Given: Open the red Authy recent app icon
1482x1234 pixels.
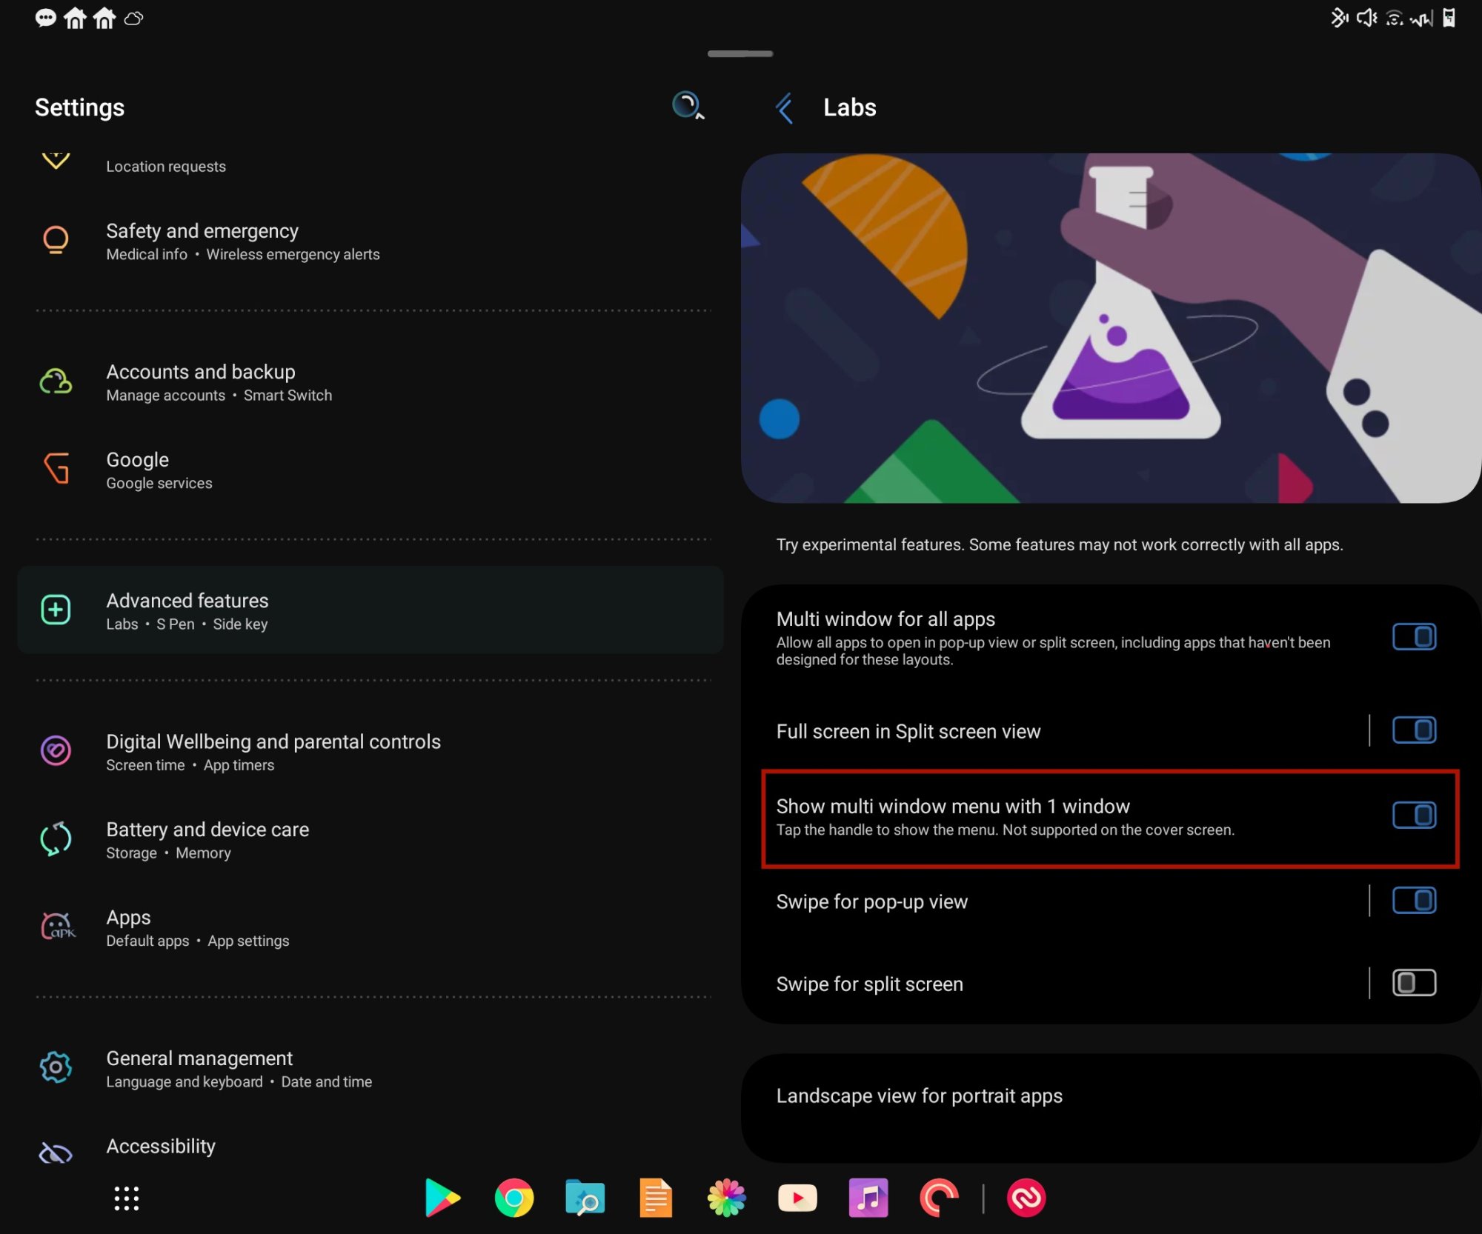Looking at the screenshot, I should (x=1026, y=1198).
